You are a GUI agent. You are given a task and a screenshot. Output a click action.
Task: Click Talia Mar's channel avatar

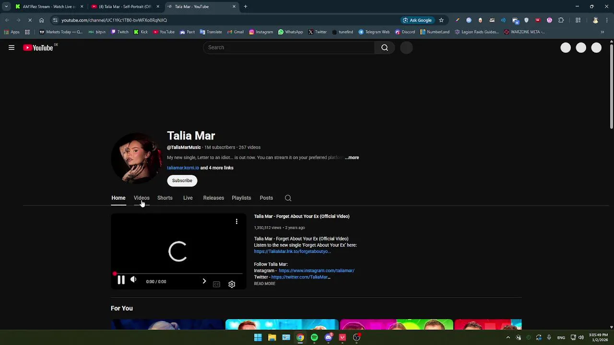[137, 159]
